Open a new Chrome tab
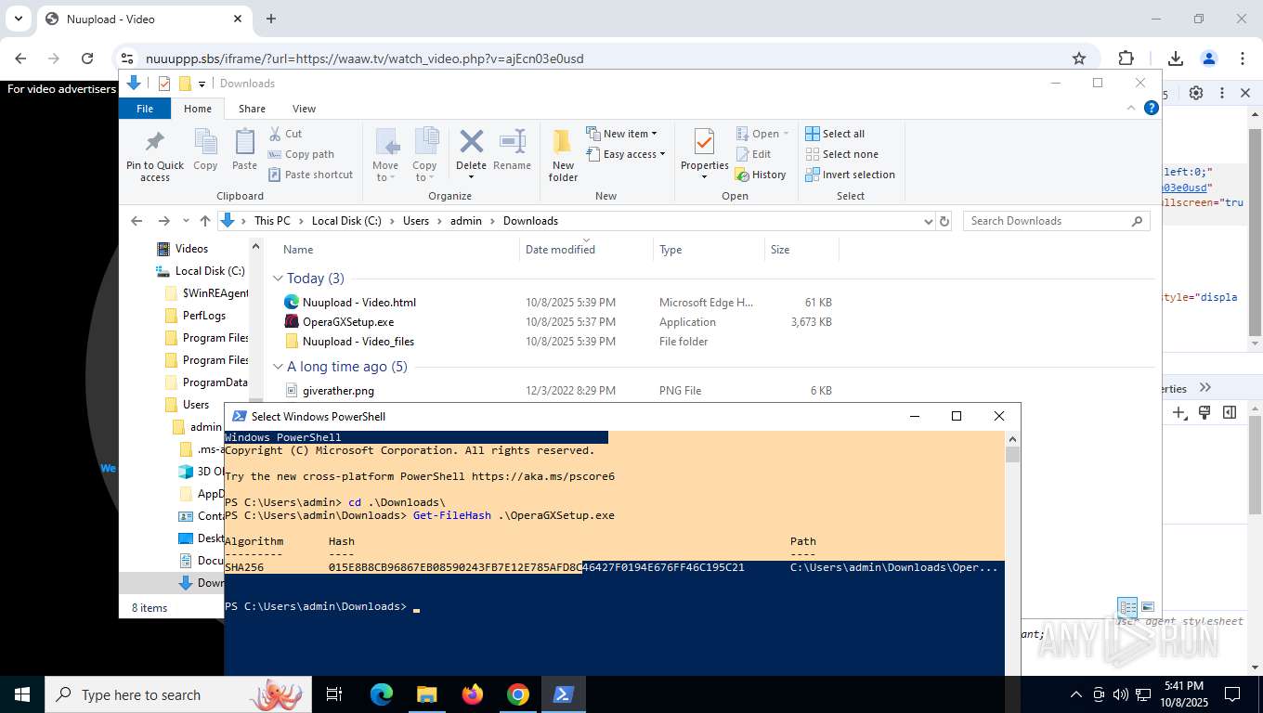Viewport: 1263px width, 713px height. (x=271, y=19)
